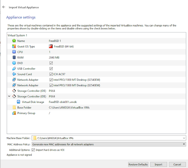This screenshot has height=168, width=188.
Task: Click the USB Controller plug icon
Action: tap(14, 69)
